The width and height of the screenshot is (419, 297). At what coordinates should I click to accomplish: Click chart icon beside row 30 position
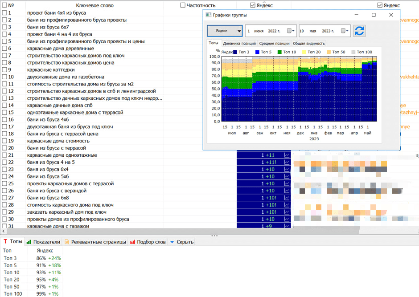point(287,219)
